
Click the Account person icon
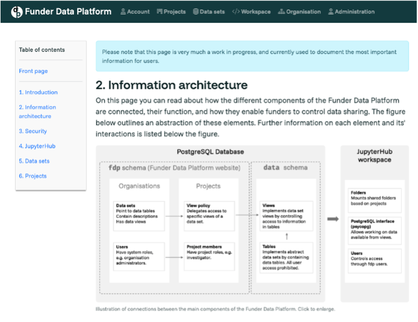coord(123,12)
